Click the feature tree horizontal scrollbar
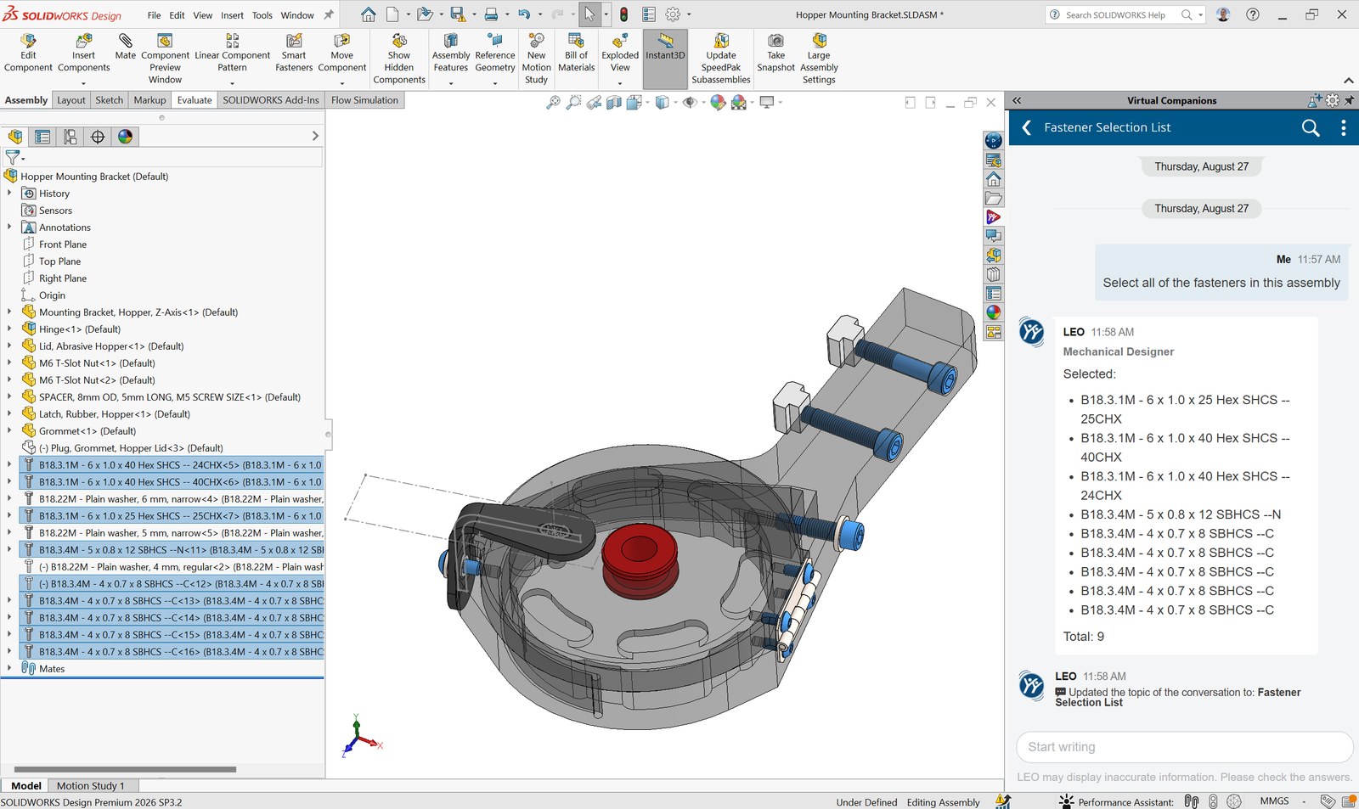The height and width of the screenshot is (809, 1359). point(126,769)
